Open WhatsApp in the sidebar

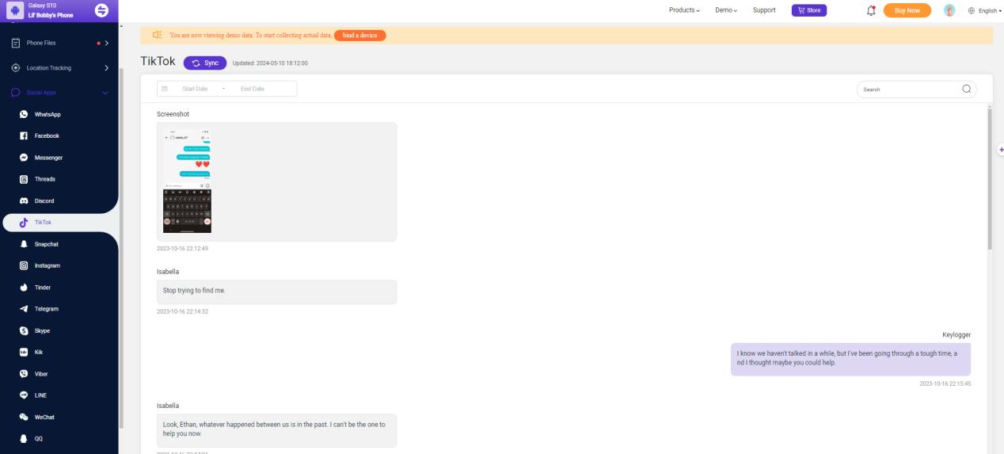48,115
